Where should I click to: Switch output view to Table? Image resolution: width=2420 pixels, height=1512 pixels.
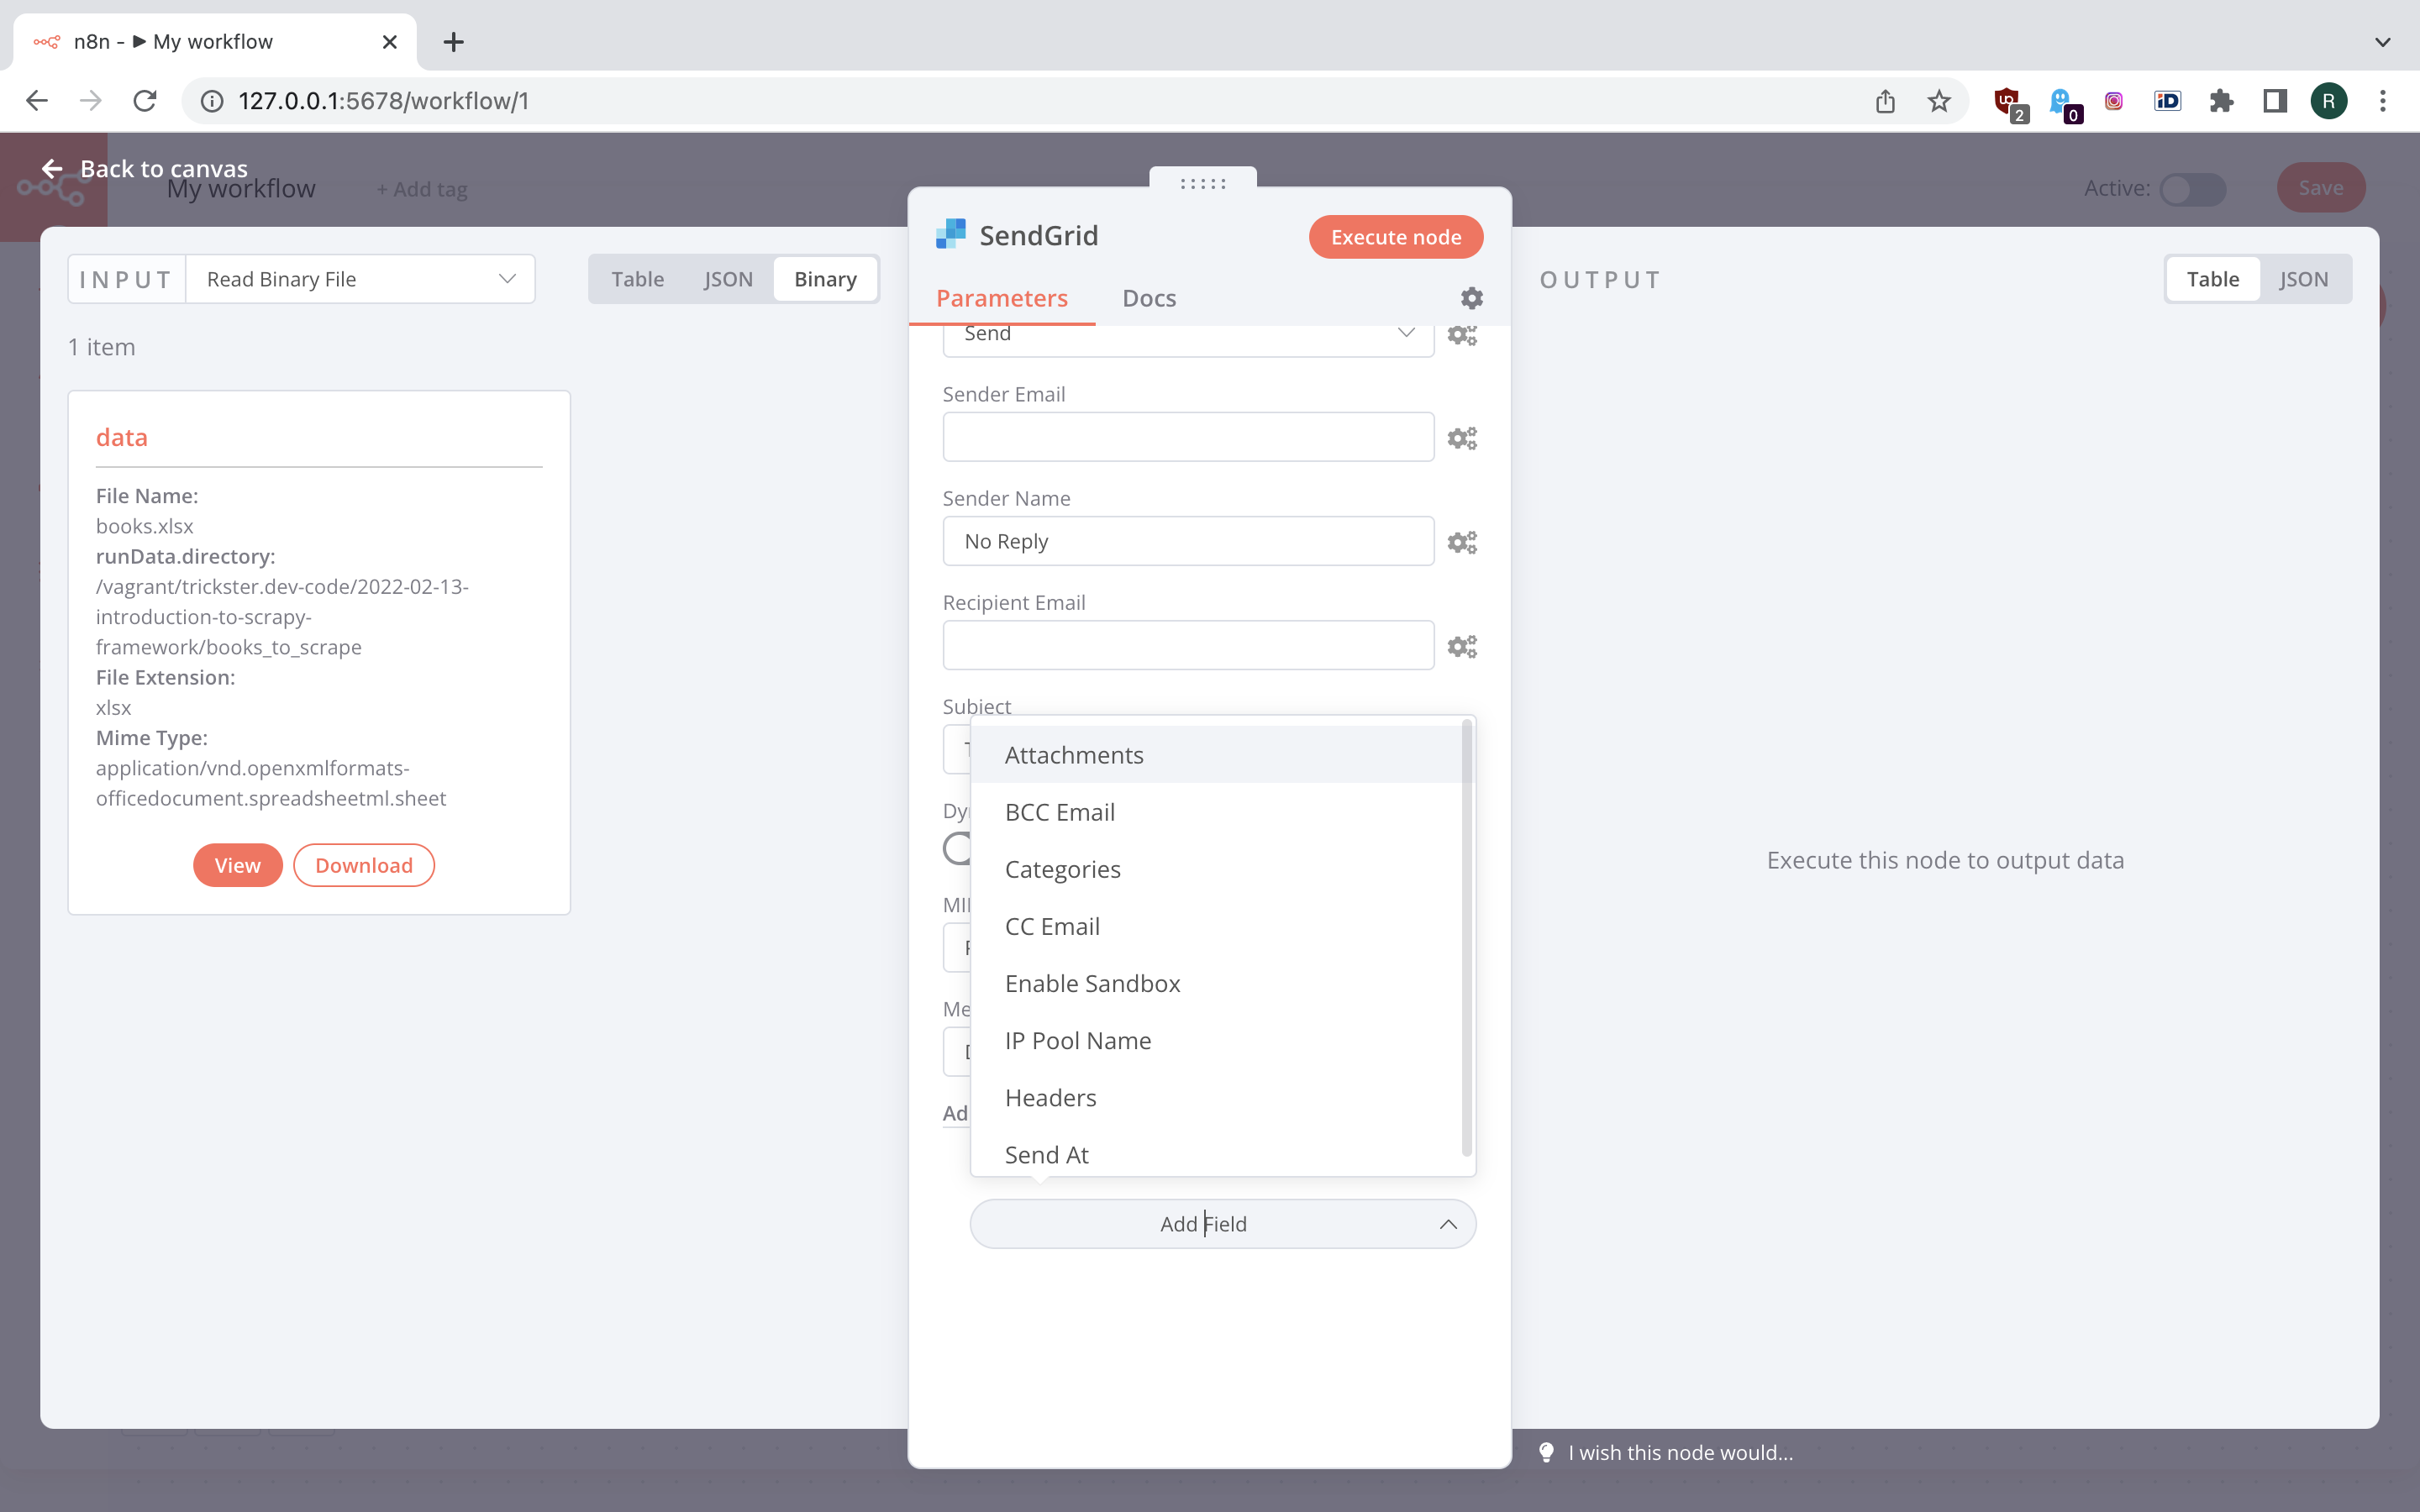(2212, 279)
